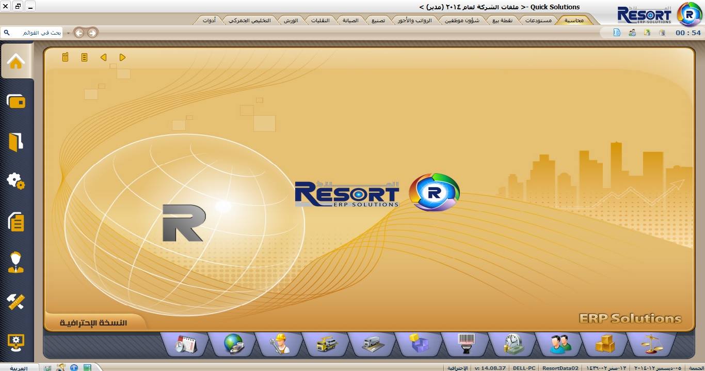Open the Home sidebar icon
The image size is (705, 371).
click(x=16, y=62)
